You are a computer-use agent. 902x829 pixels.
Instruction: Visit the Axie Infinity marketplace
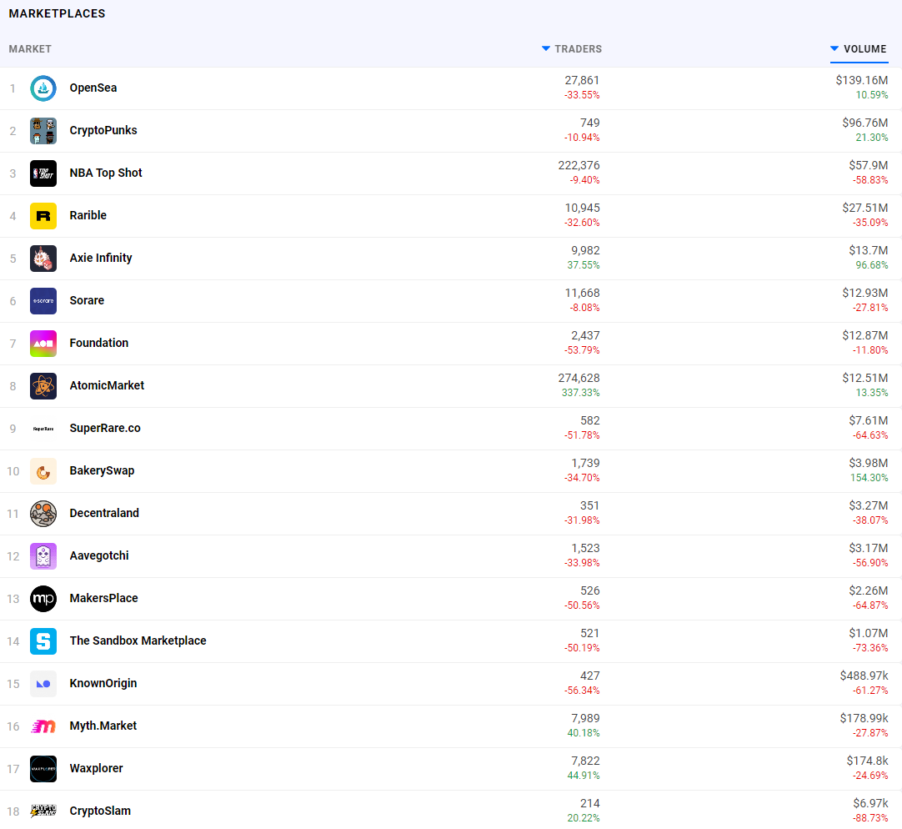[101, 259]
